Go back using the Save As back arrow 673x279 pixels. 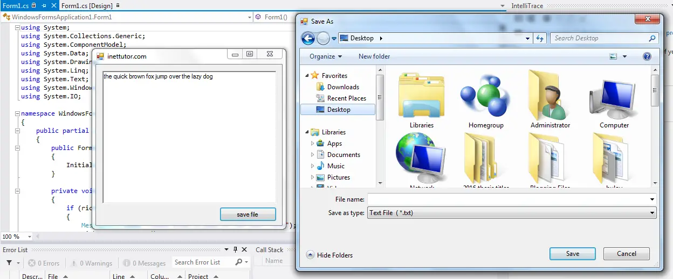click(308, 38)
